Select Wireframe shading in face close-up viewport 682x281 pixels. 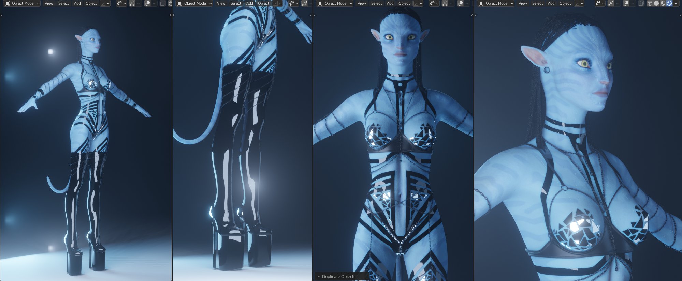(650, 3)
